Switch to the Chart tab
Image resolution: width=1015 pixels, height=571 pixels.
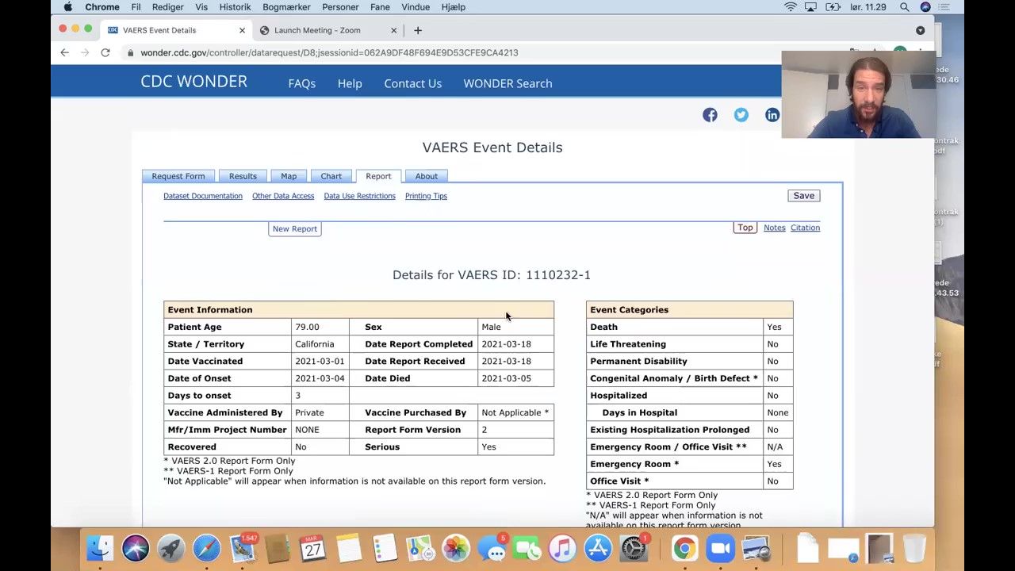pyautogui.click(x=331, y=176)
